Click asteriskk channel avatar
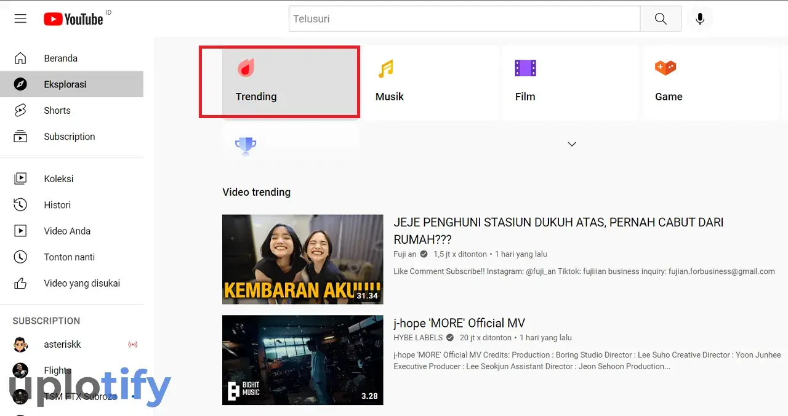788x416 pixels. [20, 345]
